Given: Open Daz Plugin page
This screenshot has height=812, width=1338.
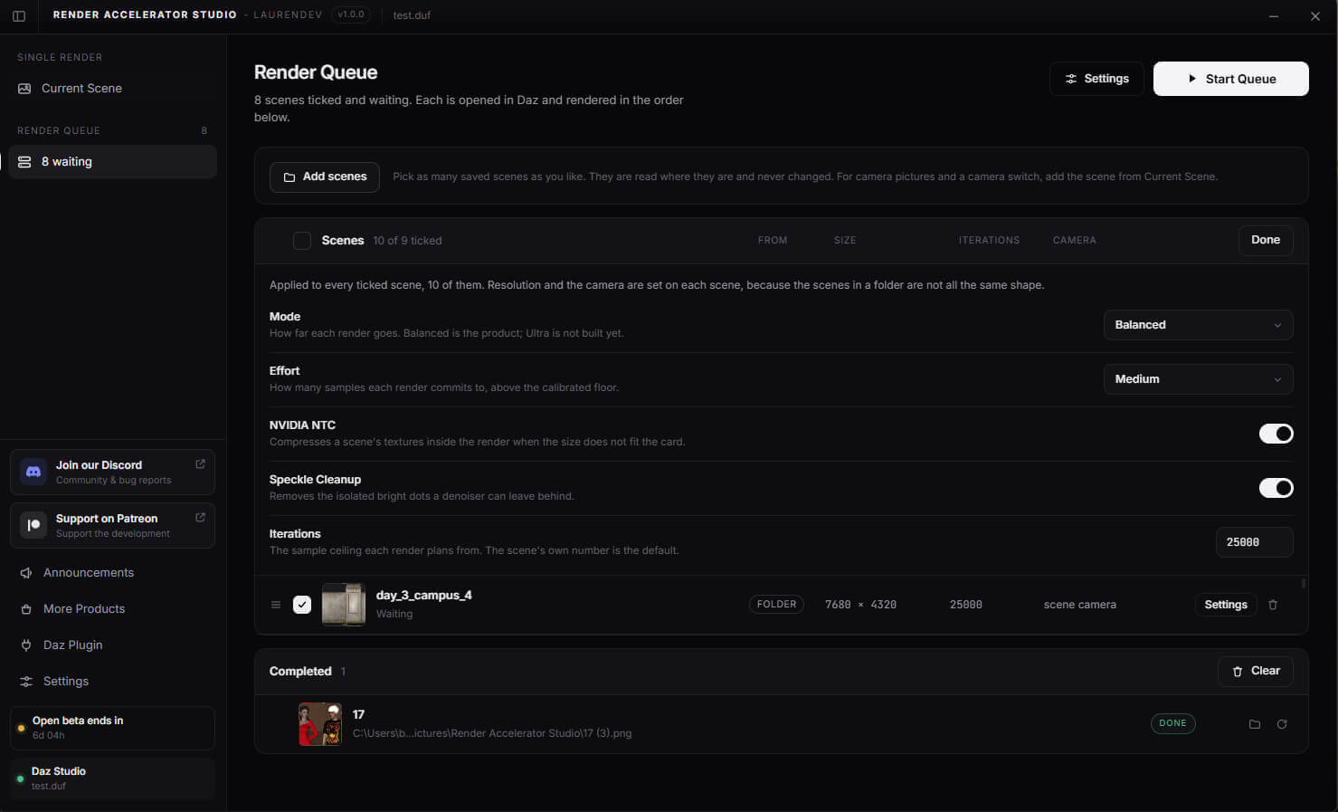Looking at the screenshot, I should pos(112,645).
